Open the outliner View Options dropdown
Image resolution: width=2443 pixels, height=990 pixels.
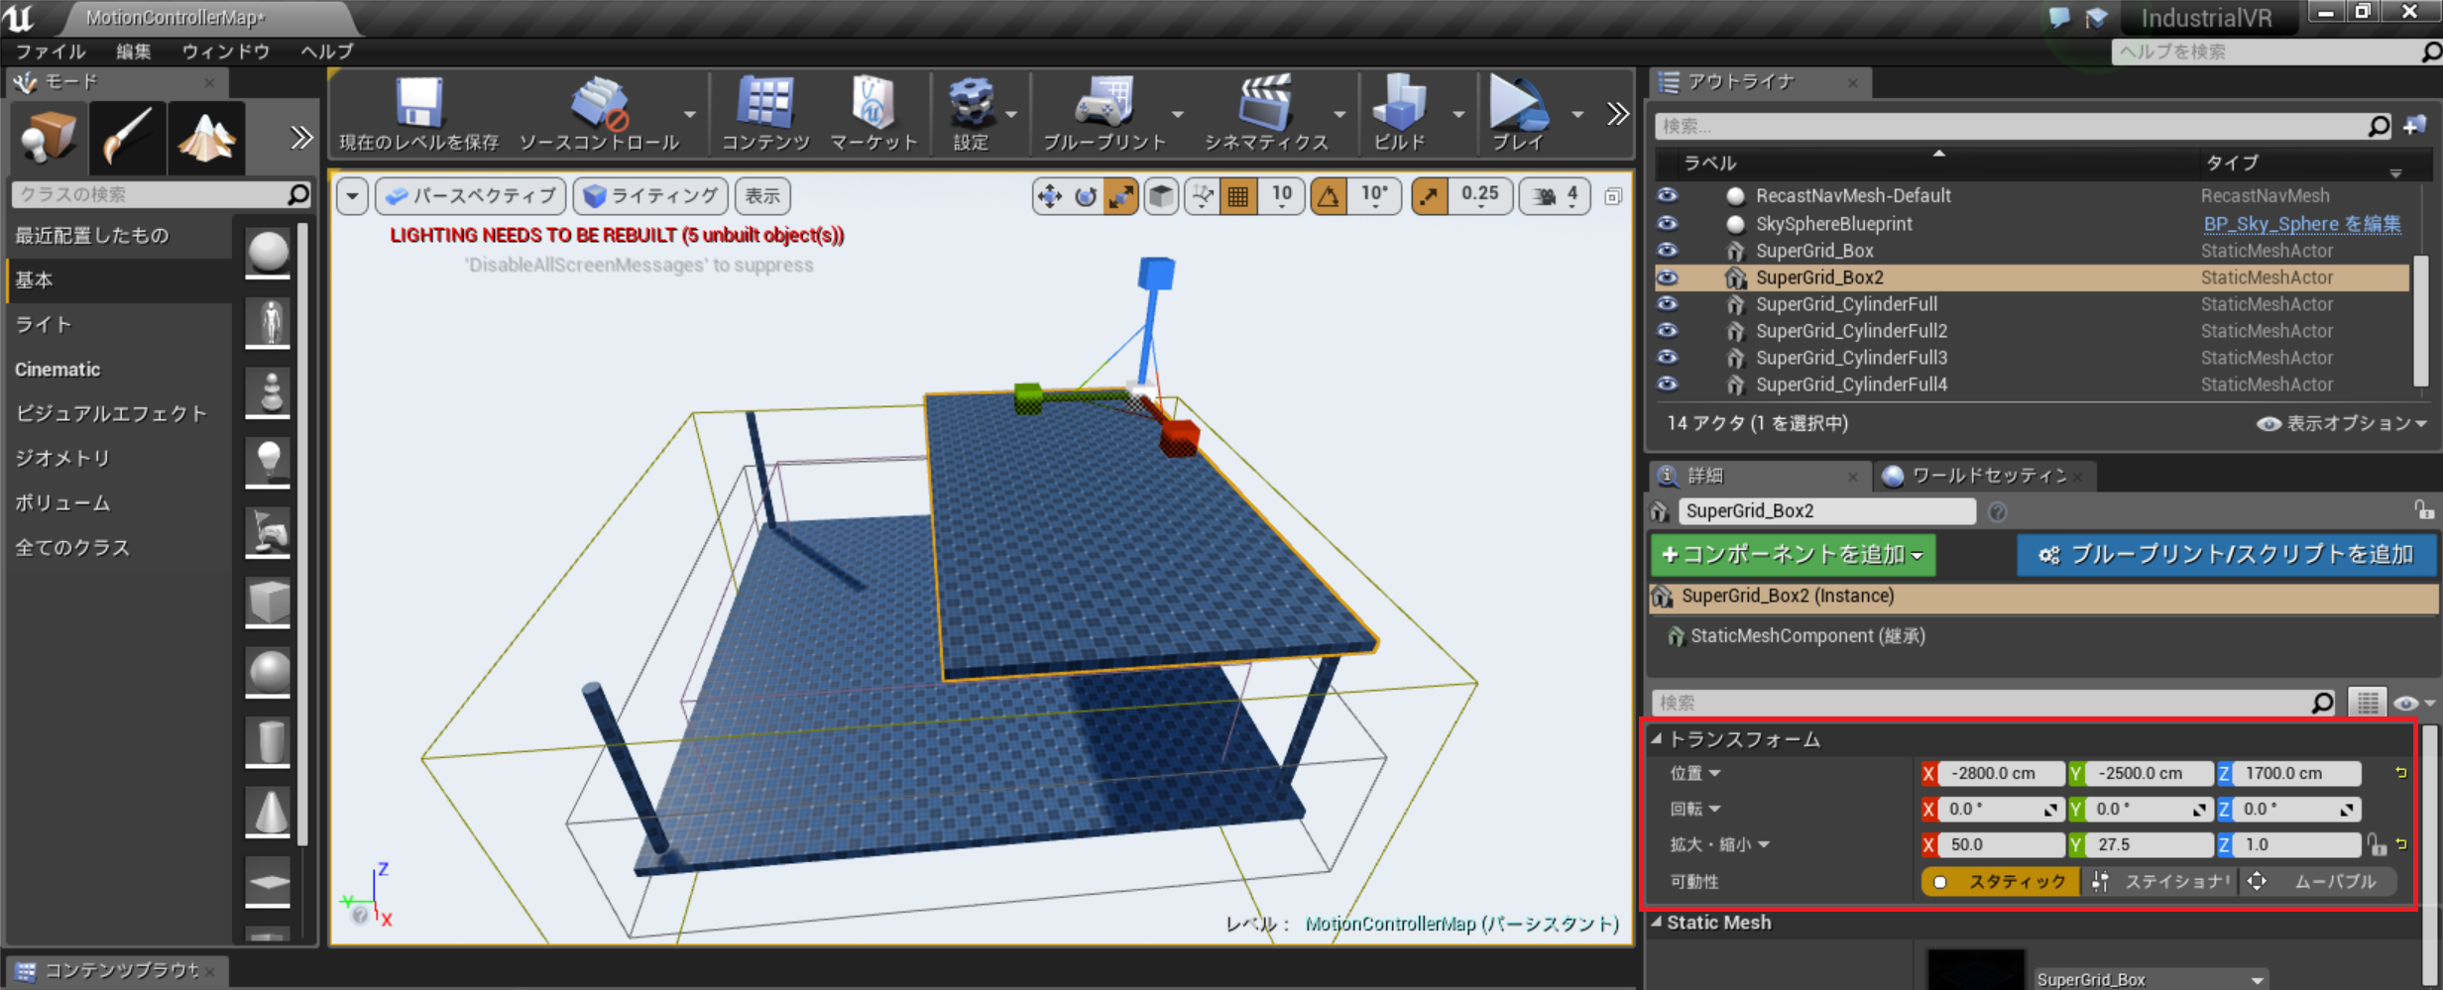[x=2342, y=423]
